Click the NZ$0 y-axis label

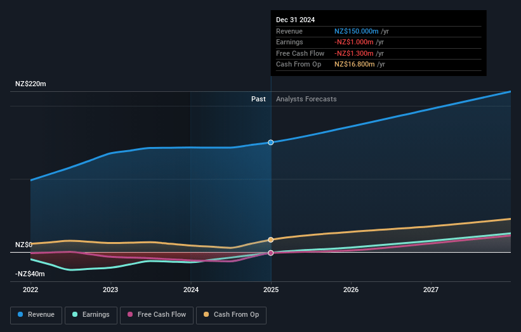[23, 245]
